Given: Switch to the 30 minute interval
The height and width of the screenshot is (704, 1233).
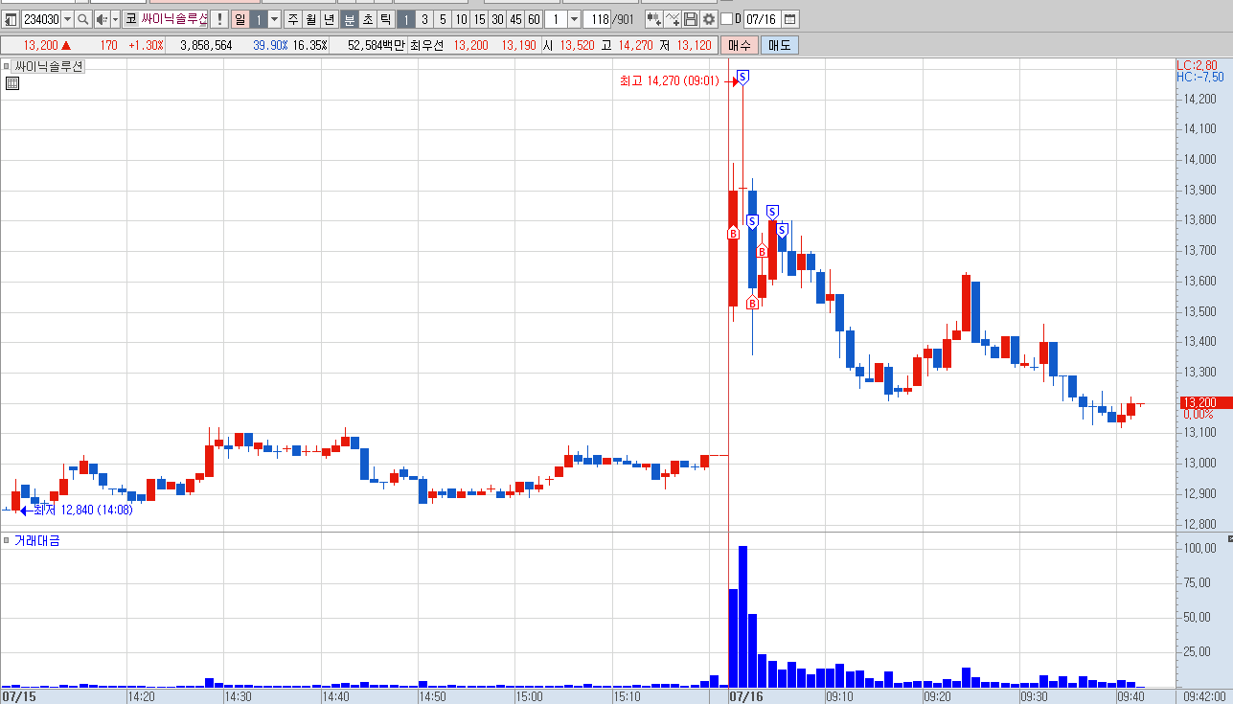Looking at the screenshot, I should pos(497,19).
